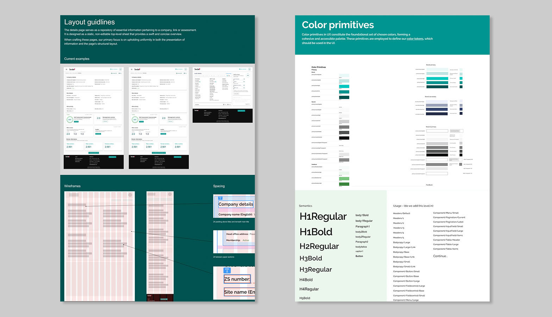Click the blue text T icon above ZS number

click(227, 271)
